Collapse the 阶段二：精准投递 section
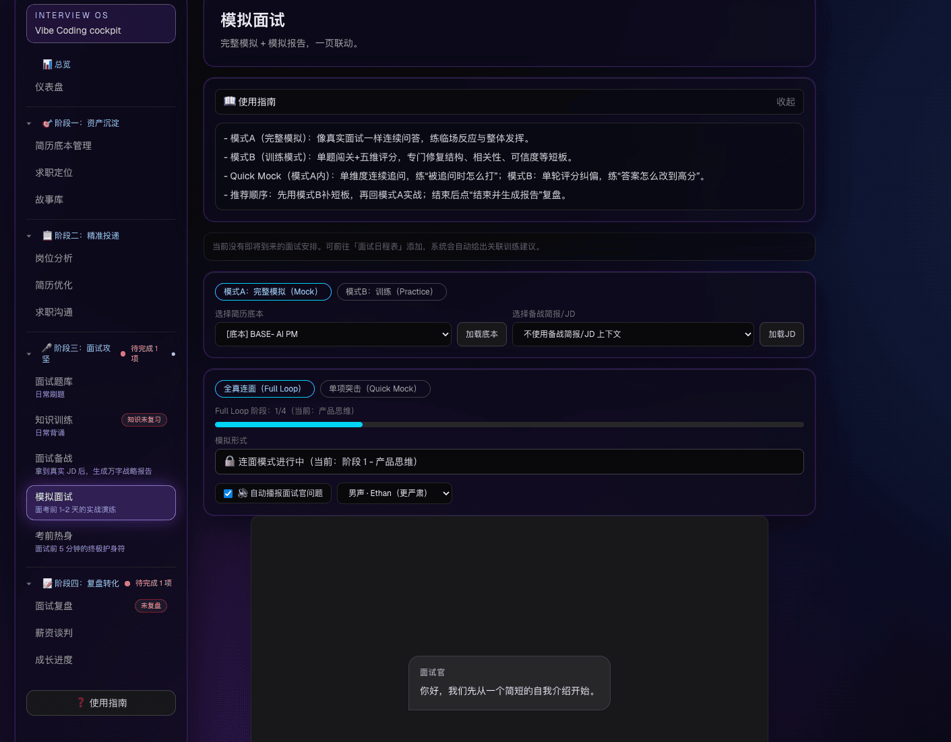This screenshot has width=951, height=742. click(x=29, y=237)
